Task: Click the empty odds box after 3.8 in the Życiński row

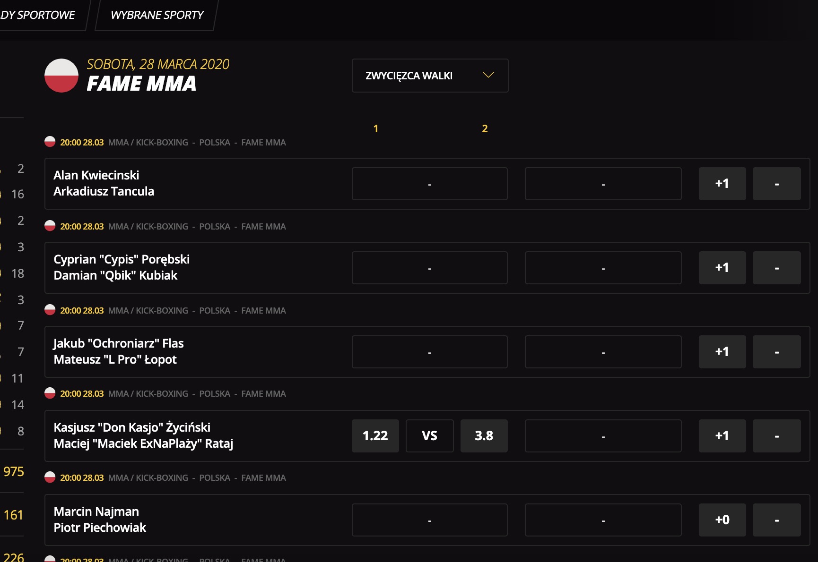Action: (603, 436)
